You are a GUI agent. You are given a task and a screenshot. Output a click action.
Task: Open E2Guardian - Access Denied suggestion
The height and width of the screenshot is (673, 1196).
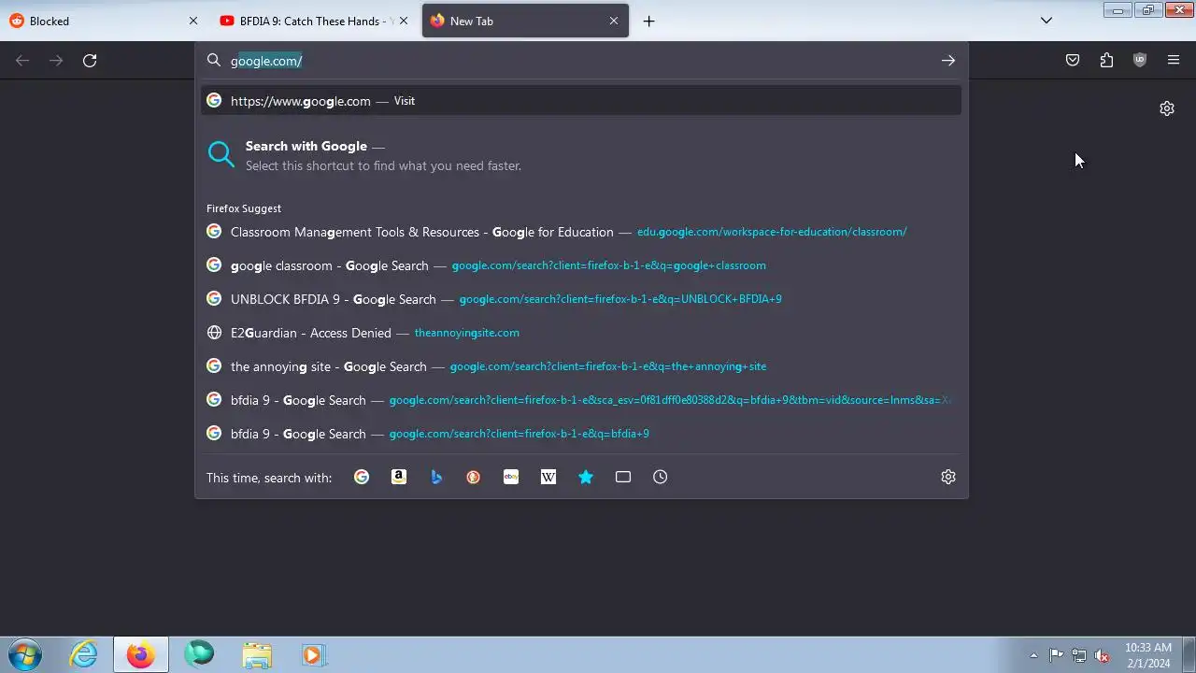[x=581, y=333]
